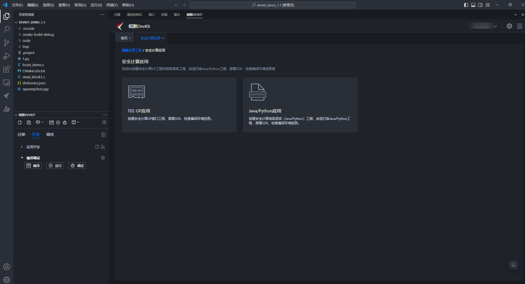Screen dimensions: 525x284
Task: Click new file icon in 应用开发 row
Action: 97,147
